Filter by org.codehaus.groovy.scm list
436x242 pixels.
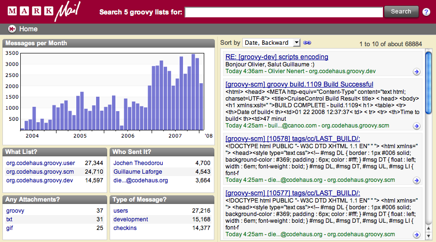(x=40, y=172)
